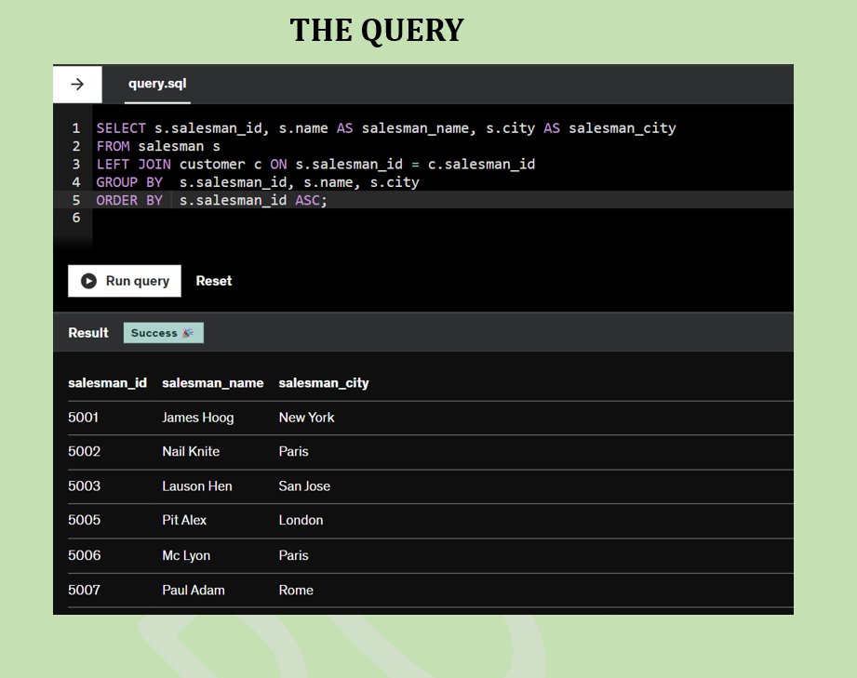The width and height of the screenshot is (857, 678).
Task: Click THE QUERY heading
Action: pyautogui.click(x=377, y=30)
